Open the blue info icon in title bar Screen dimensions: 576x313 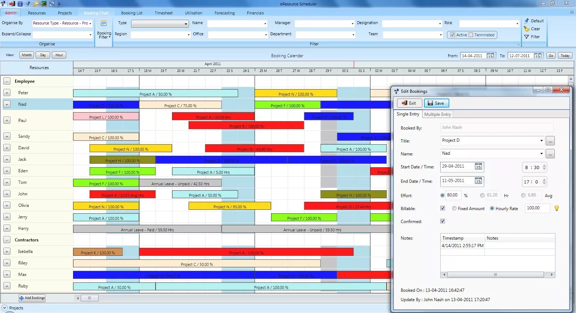[x=20, y=4]
